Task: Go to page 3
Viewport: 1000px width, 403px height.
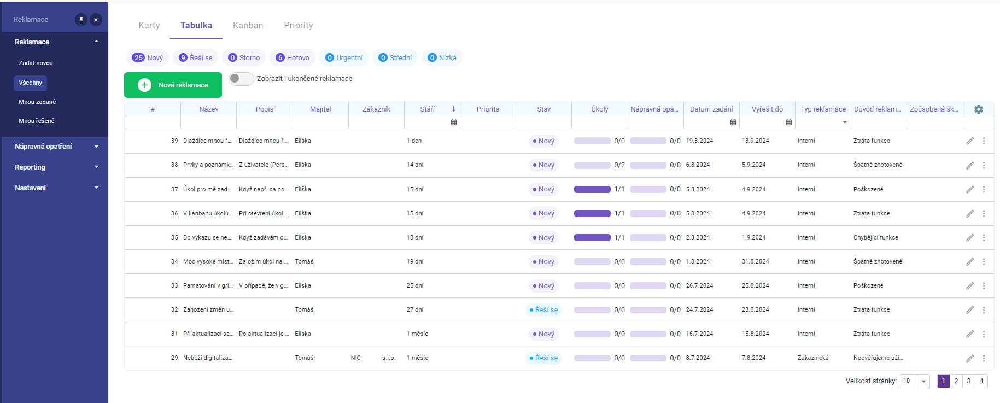Action: [x=969, y=381]
